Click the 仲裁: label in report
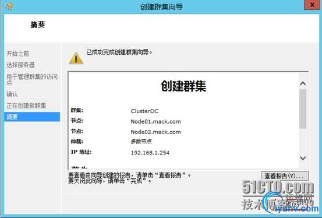The width and height of the screenshot is (322, 218). coord(77,142)
